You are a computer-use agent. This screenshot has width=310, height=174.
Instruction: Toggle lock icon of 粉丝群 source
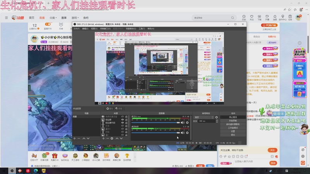point(126,119)
